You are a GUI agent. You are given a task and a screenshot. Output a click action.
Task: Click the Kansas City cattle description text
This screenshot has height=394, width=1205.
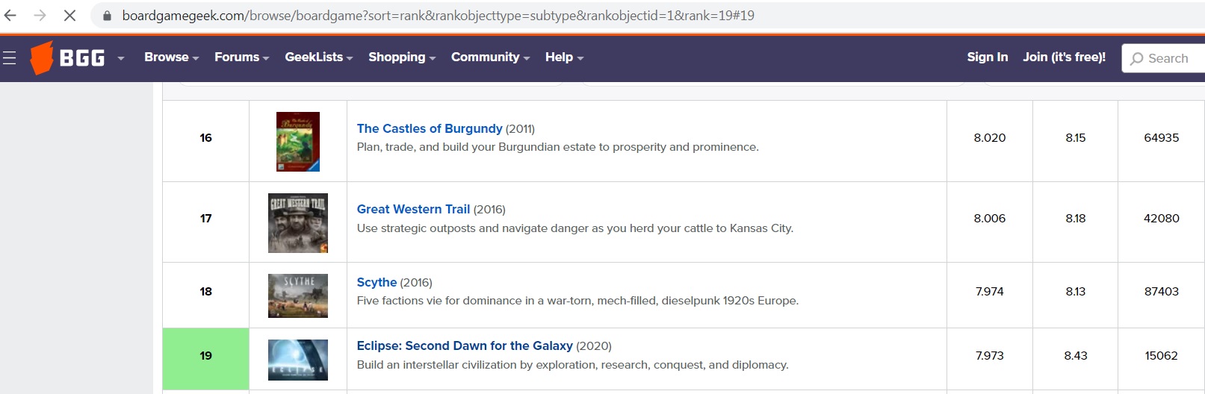(575, 228)
